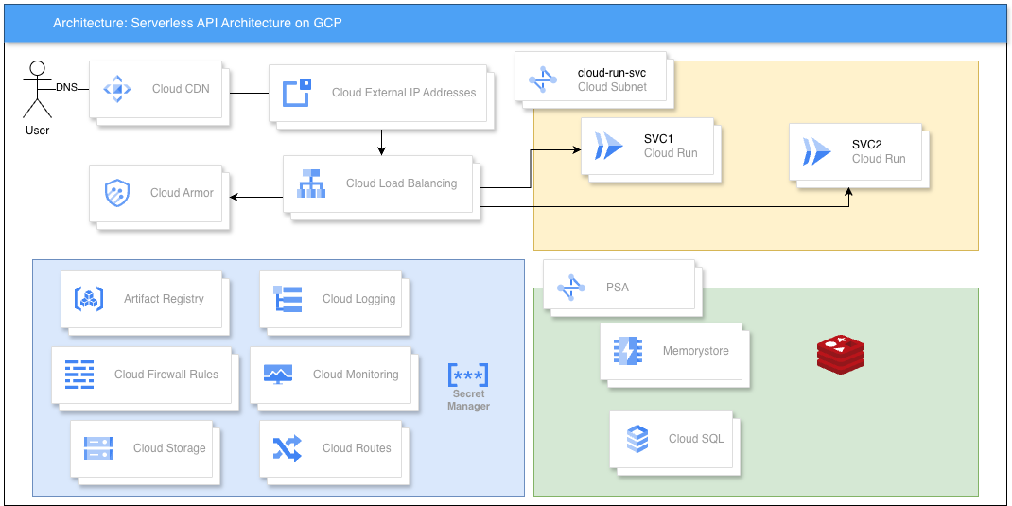Click the Cloud Run subtitle under SVC2

point(879,159)
